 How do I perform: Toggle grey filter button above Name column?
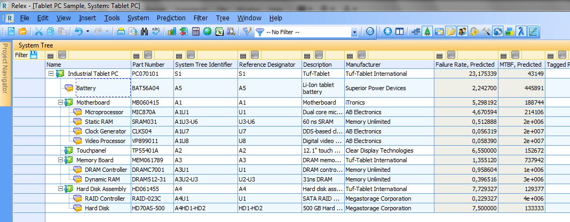tap(62, 55)
